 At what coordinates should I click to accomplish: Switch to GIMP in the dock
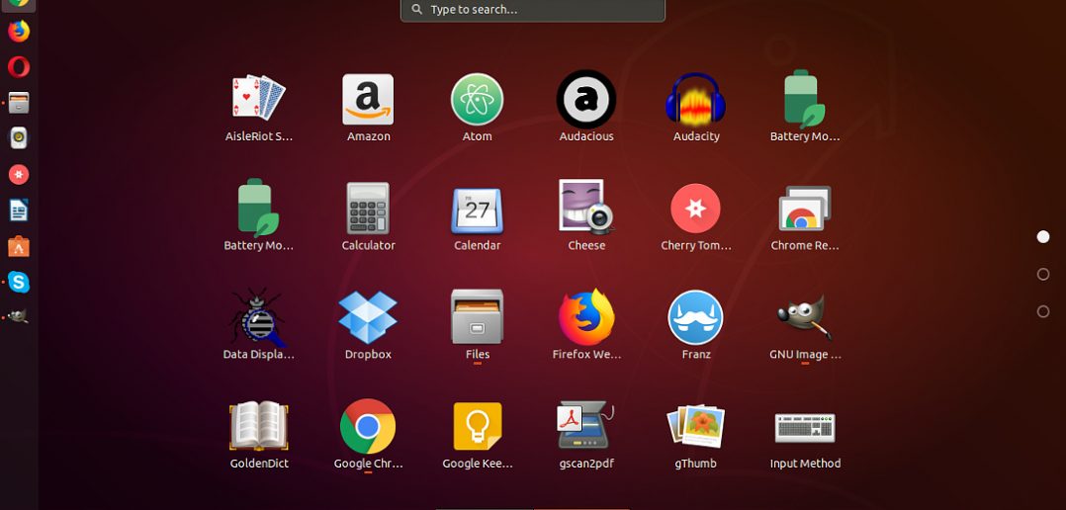click(x=19, y=316)
